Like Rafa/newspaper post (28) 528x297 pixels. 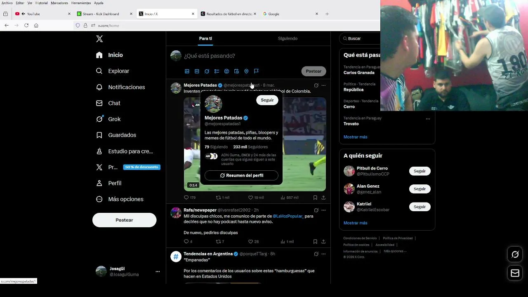(x=253, y=242)
